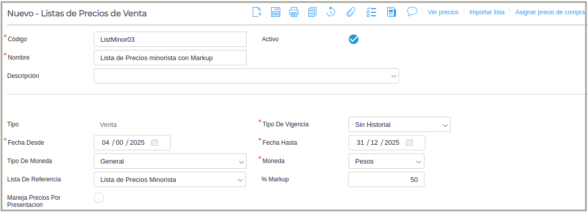Open the comments speech bubble icon
This screenshot has width=588, height=213.
click(x=412, y=12)
